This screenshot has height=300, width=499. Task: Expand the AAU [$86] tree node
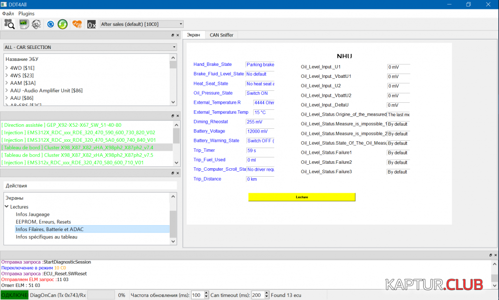tap(6, 98)
